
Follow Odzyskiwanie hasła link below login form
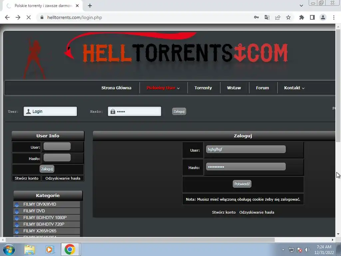(257, 212)
